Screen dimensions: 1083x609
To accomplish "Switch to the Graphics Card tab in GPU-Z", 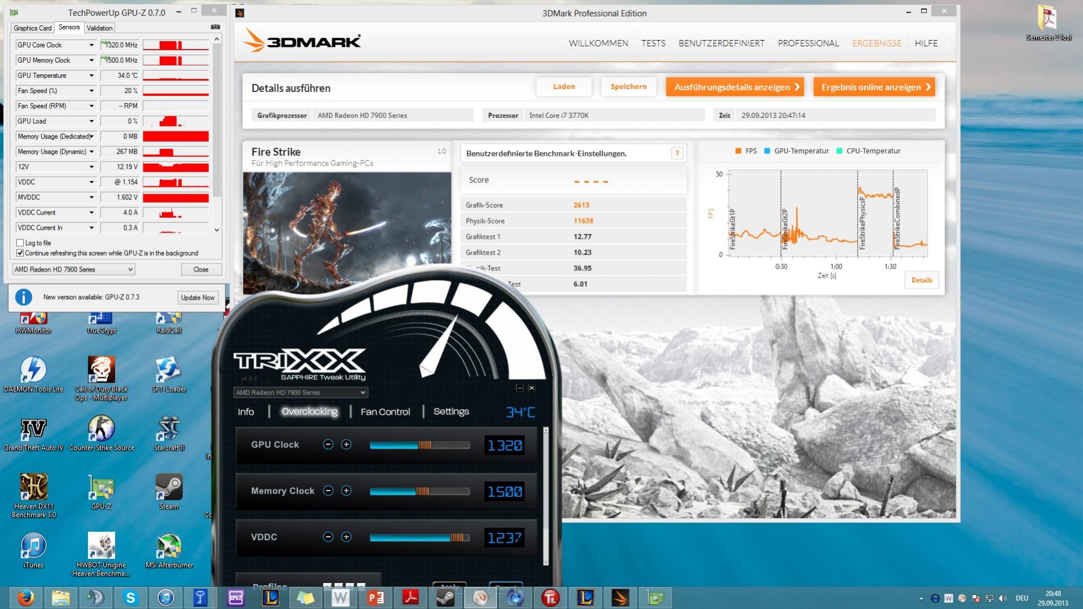I will 32,28.
